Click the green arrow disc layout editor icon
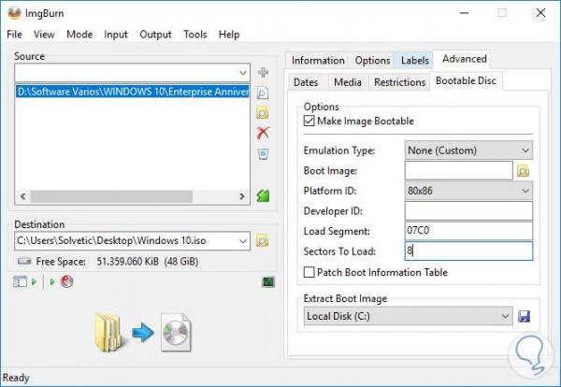The width and height of the screenshot is (561, 387). [263, 195]
